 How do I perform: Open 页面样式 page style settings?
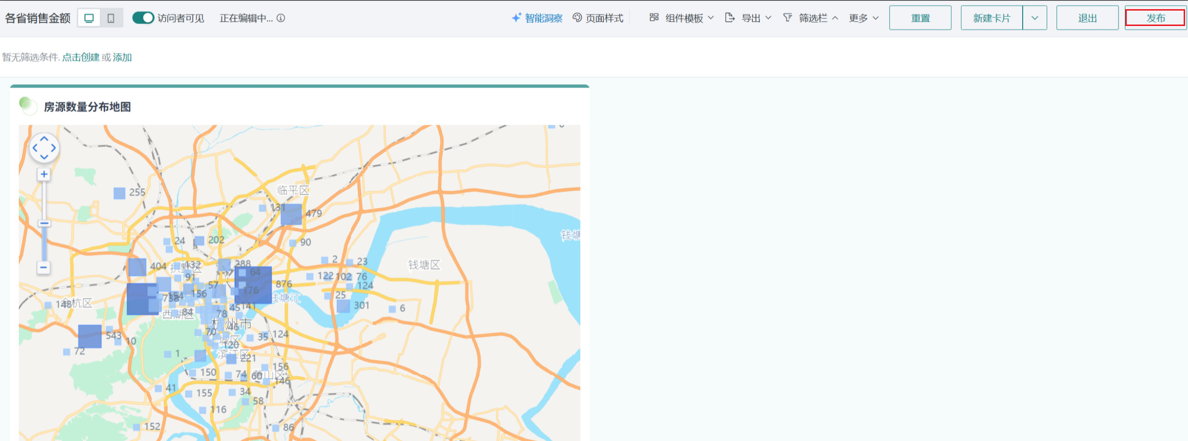tap(598, 18)
